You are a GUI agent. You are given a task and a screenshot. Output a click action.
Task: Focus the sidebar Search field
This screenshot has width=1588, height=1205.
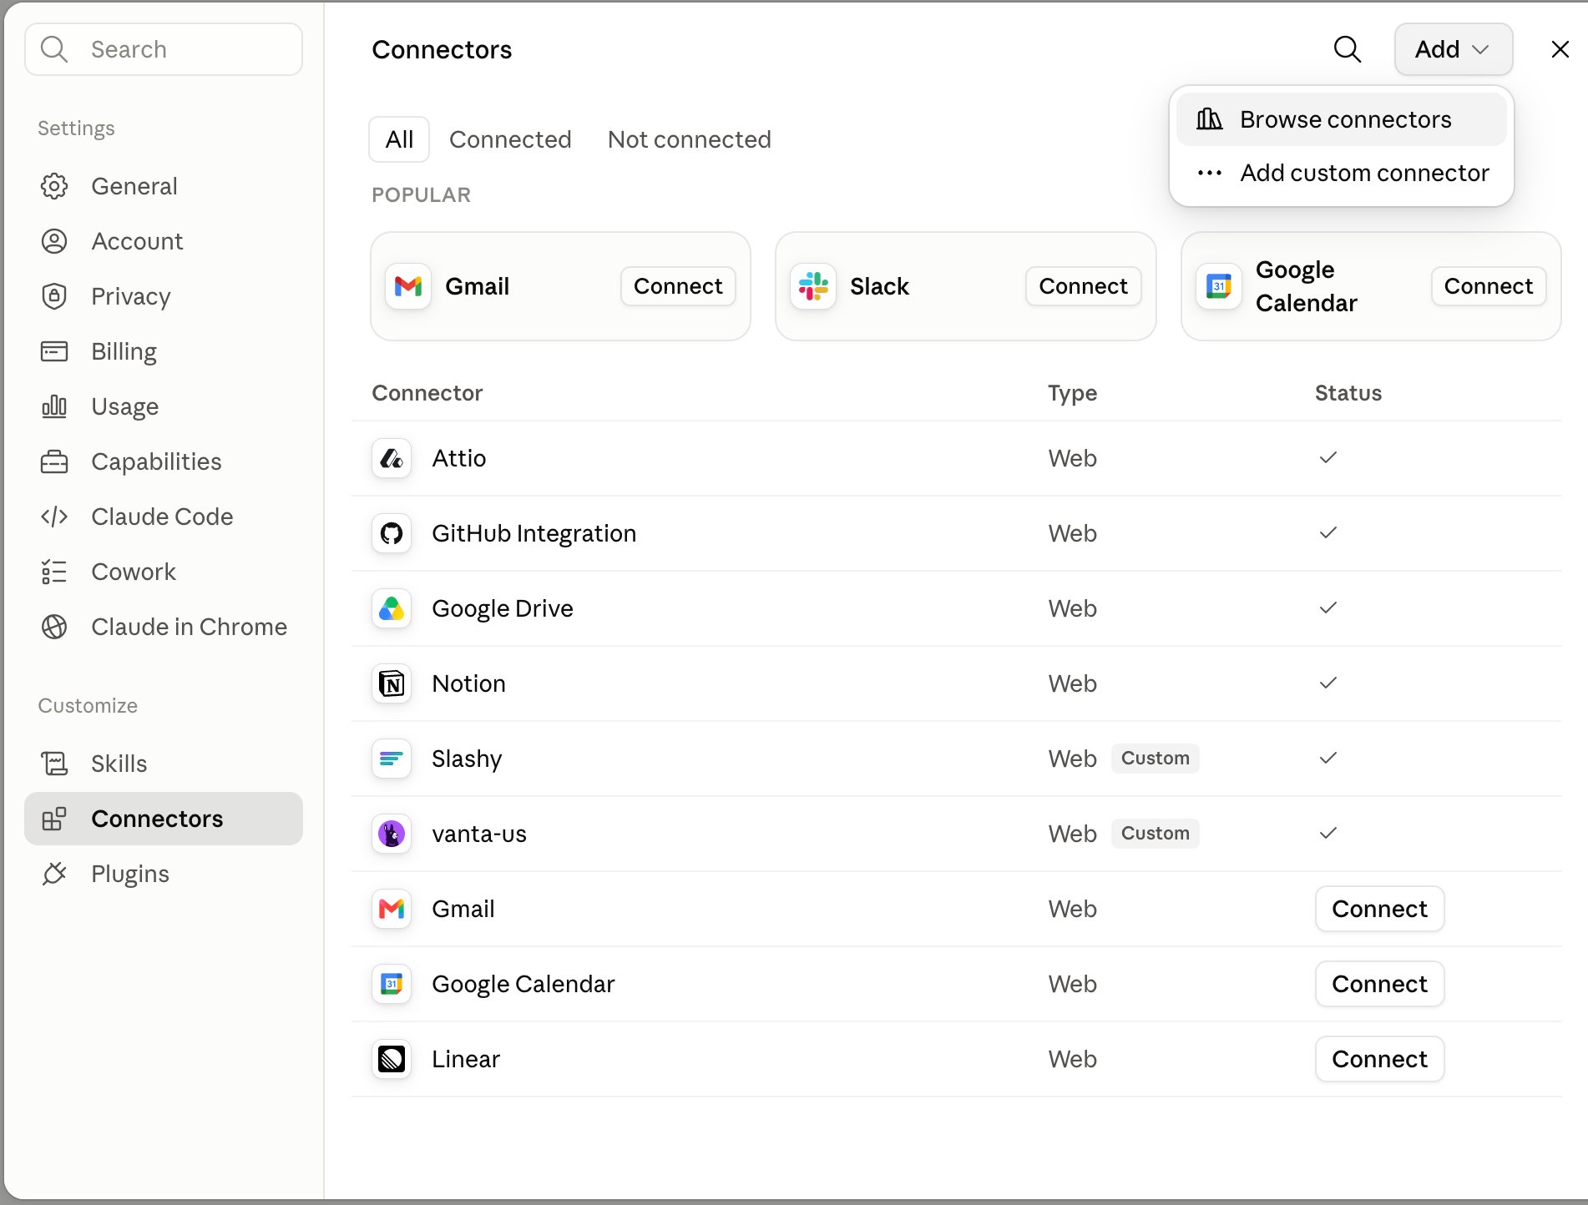[164, 49]
